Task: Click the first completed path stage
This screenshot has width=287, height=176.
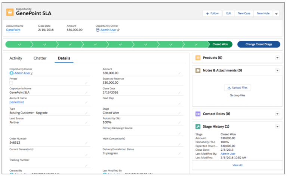Action: [x=19, y=44]
